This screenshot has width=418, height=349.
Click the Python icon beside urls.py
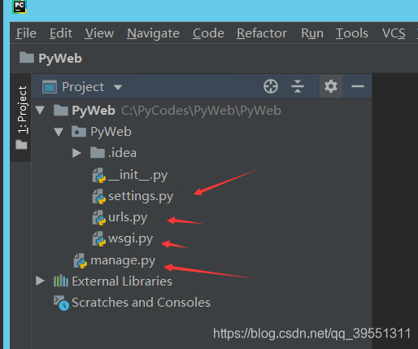coord(99,218)
